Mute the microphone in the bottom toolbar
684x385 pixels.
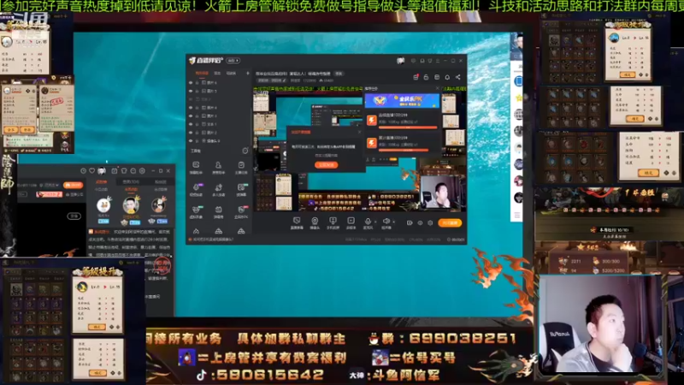[368, 222]
